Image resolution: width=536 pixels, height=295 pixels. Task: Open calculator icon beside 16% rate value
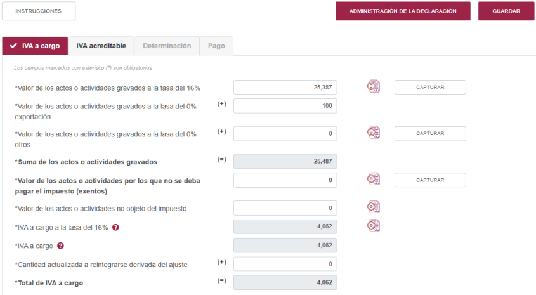click(x=374, y=87)
